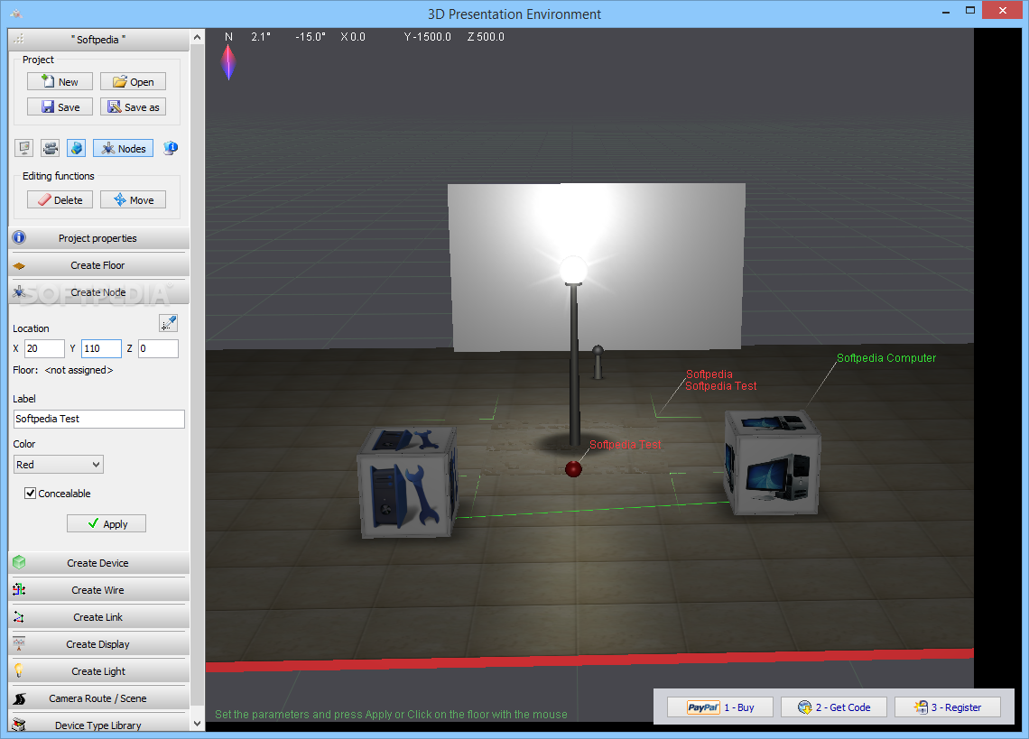
Task: Click the sidebar scroll down arrow
Action: (197, 724)
